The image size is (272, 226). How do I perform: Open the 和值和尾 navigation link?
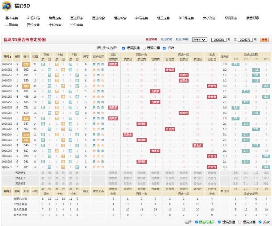point(33,18)
